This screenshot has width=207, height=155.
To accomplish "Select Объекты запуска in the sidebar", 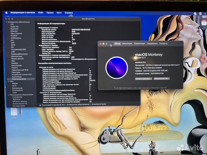I will pyautogui.click(x=20, y=102).
